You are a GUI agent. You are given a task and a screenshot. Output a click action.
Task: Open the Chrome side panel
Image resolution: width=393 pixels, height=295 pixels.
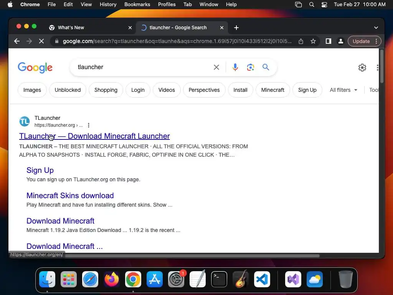point(329,41)
